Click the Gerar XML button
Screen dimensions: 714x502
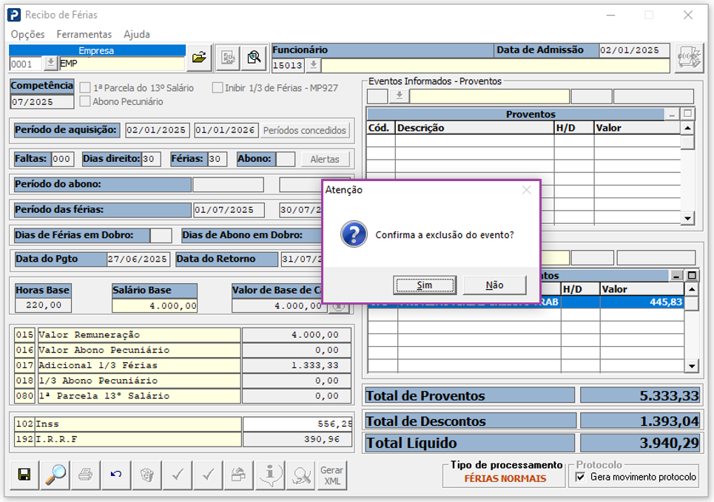[x=331, y=475]
